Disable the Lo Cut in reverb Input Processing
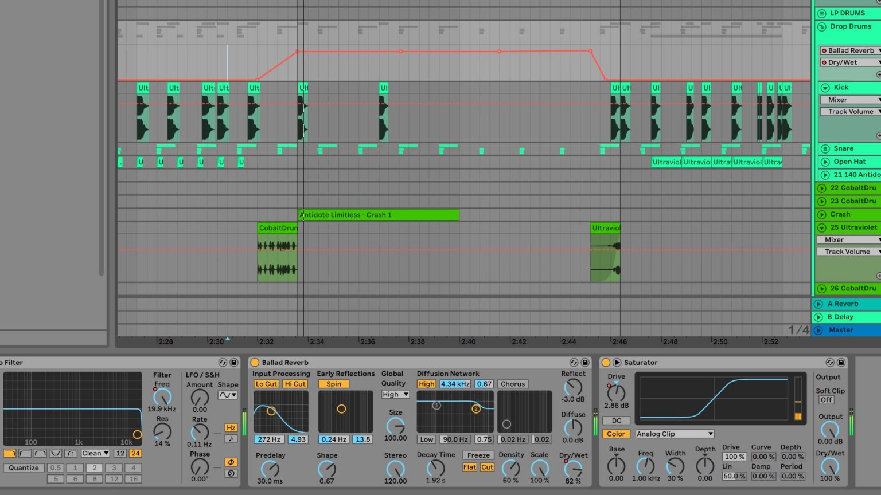The width and height of the screenshot is (881, 495). [x=266, y=384]
